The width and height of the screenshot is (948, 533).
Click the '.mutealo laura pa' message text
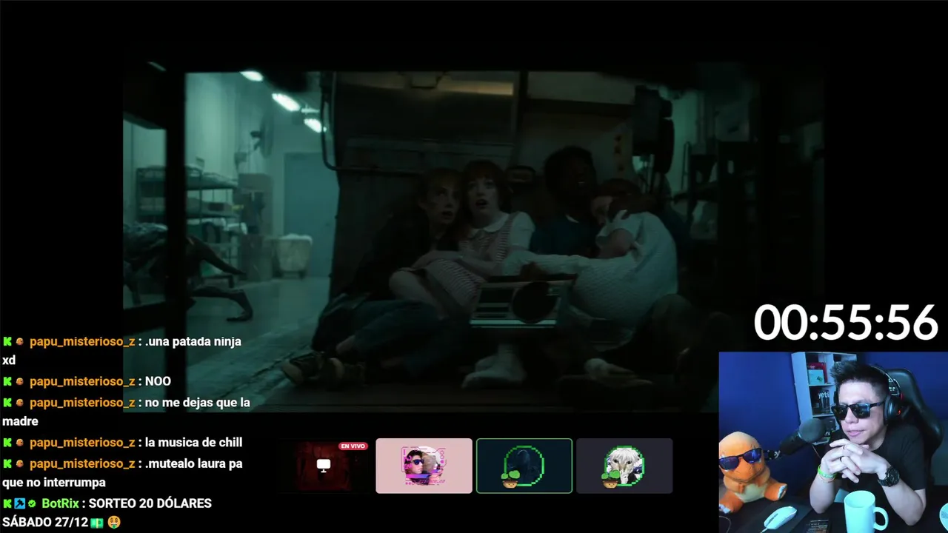click(194, 464)
